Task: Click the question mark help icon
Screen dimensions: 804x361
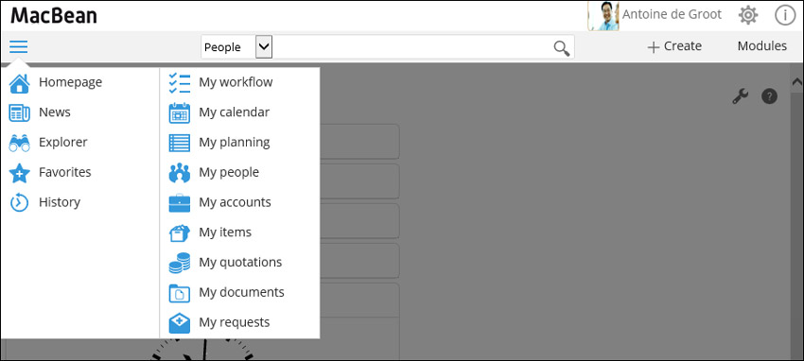Action: click(x=769, y=95)
